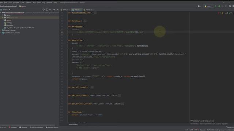Click the 'return response' line in editor
The height and width of the screenshot is (131, 234).
[x=80, y=79]
